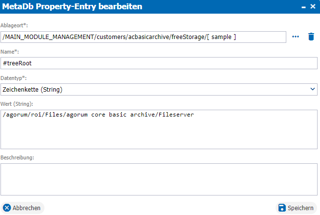Viewport: 320px width, 215px height.
Task: Close the dialog with the title bar X
Action: (x=313, y=6)
